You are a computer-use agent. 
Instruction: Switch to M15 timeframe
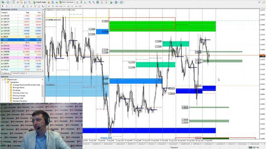point(57,6)
